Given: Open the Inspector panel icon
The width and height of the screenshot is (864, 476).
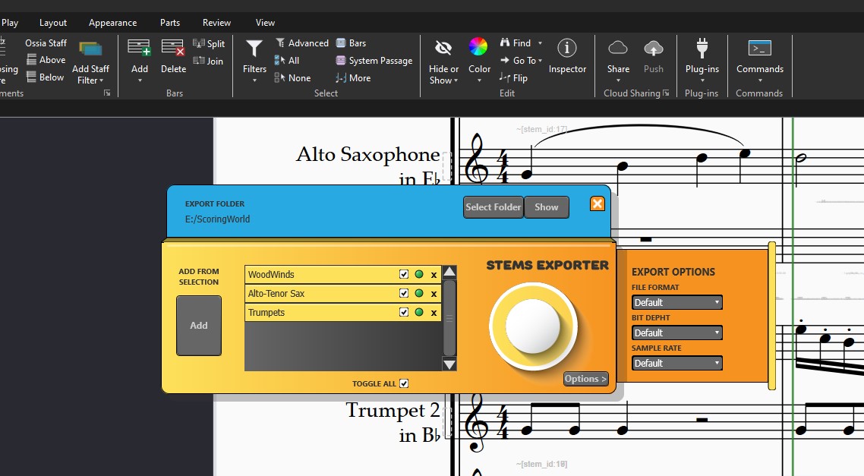Looking at the screenshot, I should (567, 49).
